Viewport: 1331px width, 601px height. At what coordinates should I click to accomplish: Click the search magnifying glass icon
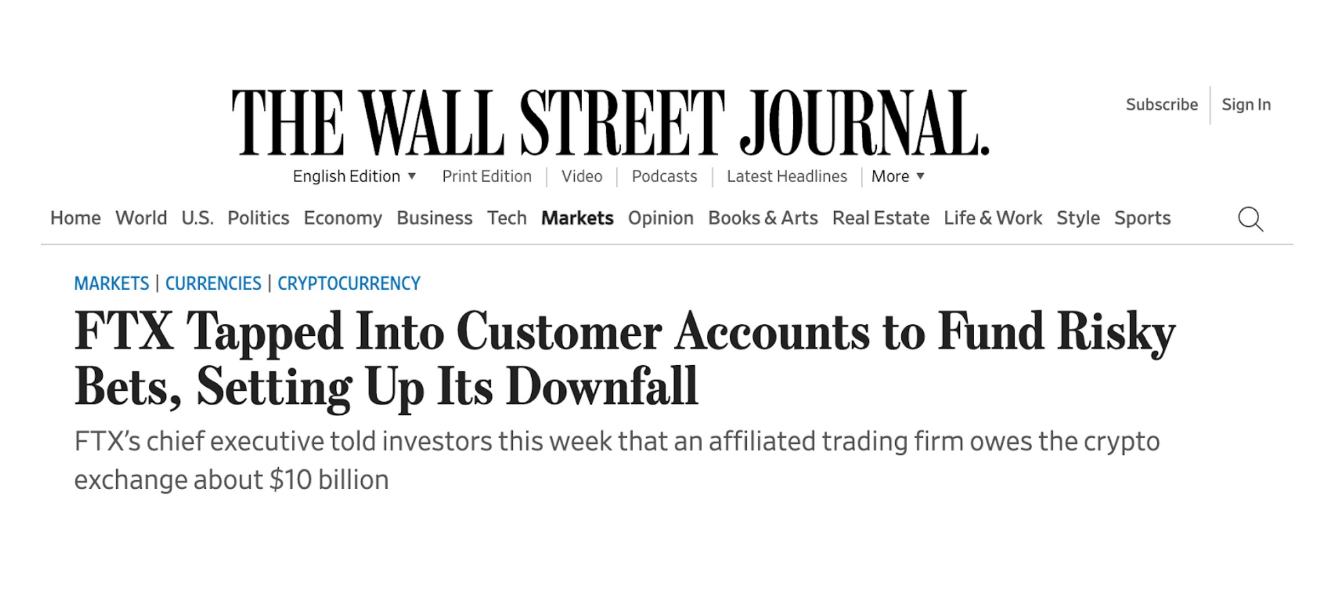click(x=1250, y=219)
